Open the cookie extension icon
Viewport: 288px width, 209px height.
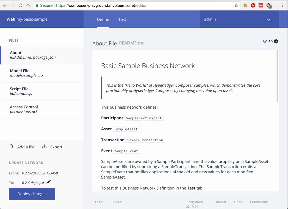pos(245,5)
